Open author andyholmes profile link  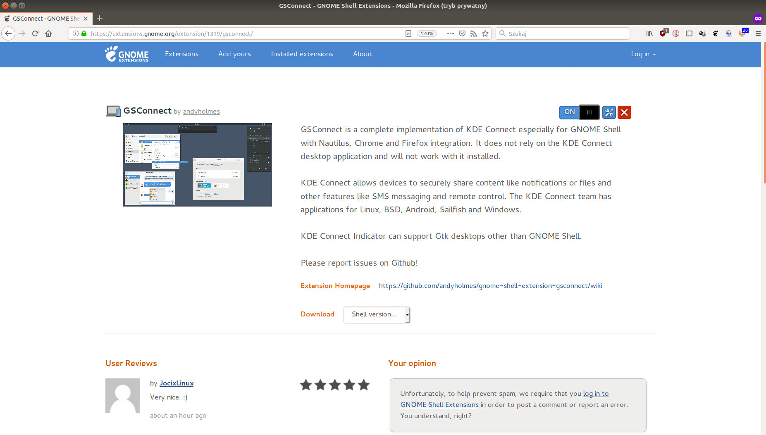[201, 112]
